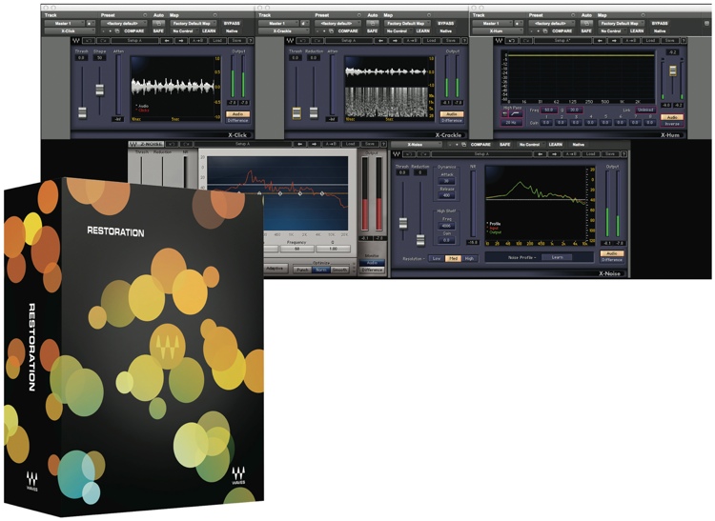The image size is (715, 521).
Task: Click the preset library icon beside COMPARE in X-Click
Action: click(x=117, y=31)
